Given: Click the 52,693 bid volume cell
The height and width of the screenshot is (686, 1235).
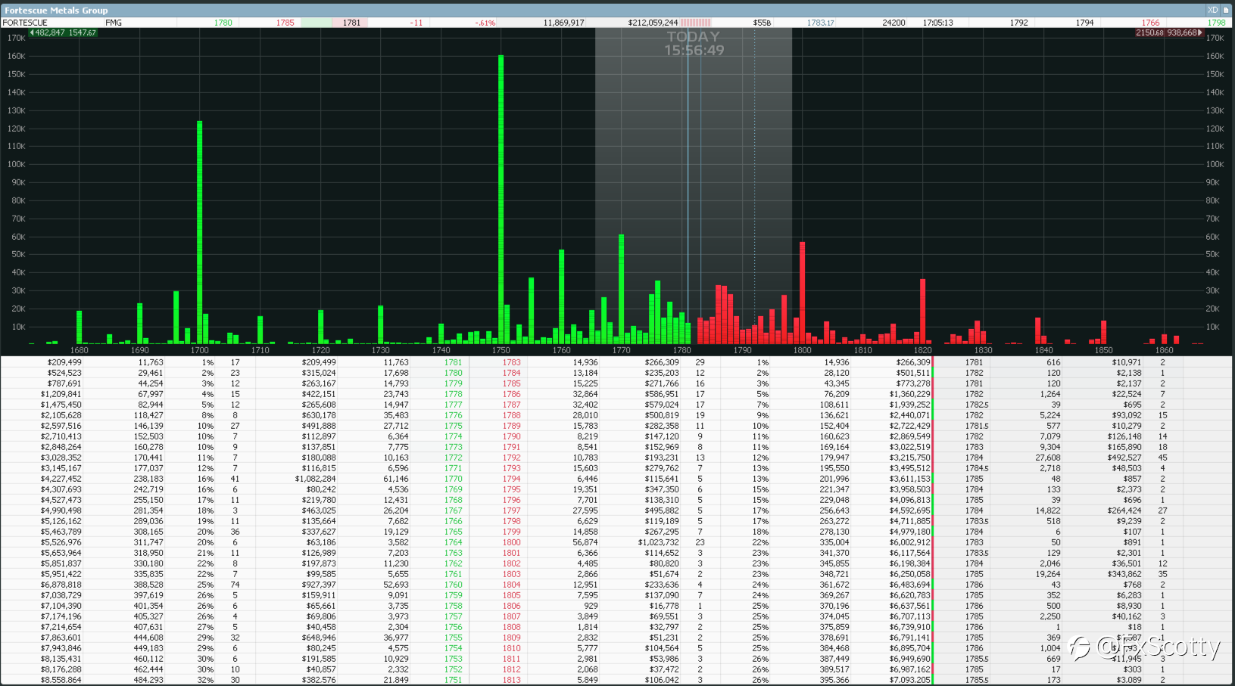Looking at the screenshot, I should coord(395,585).
